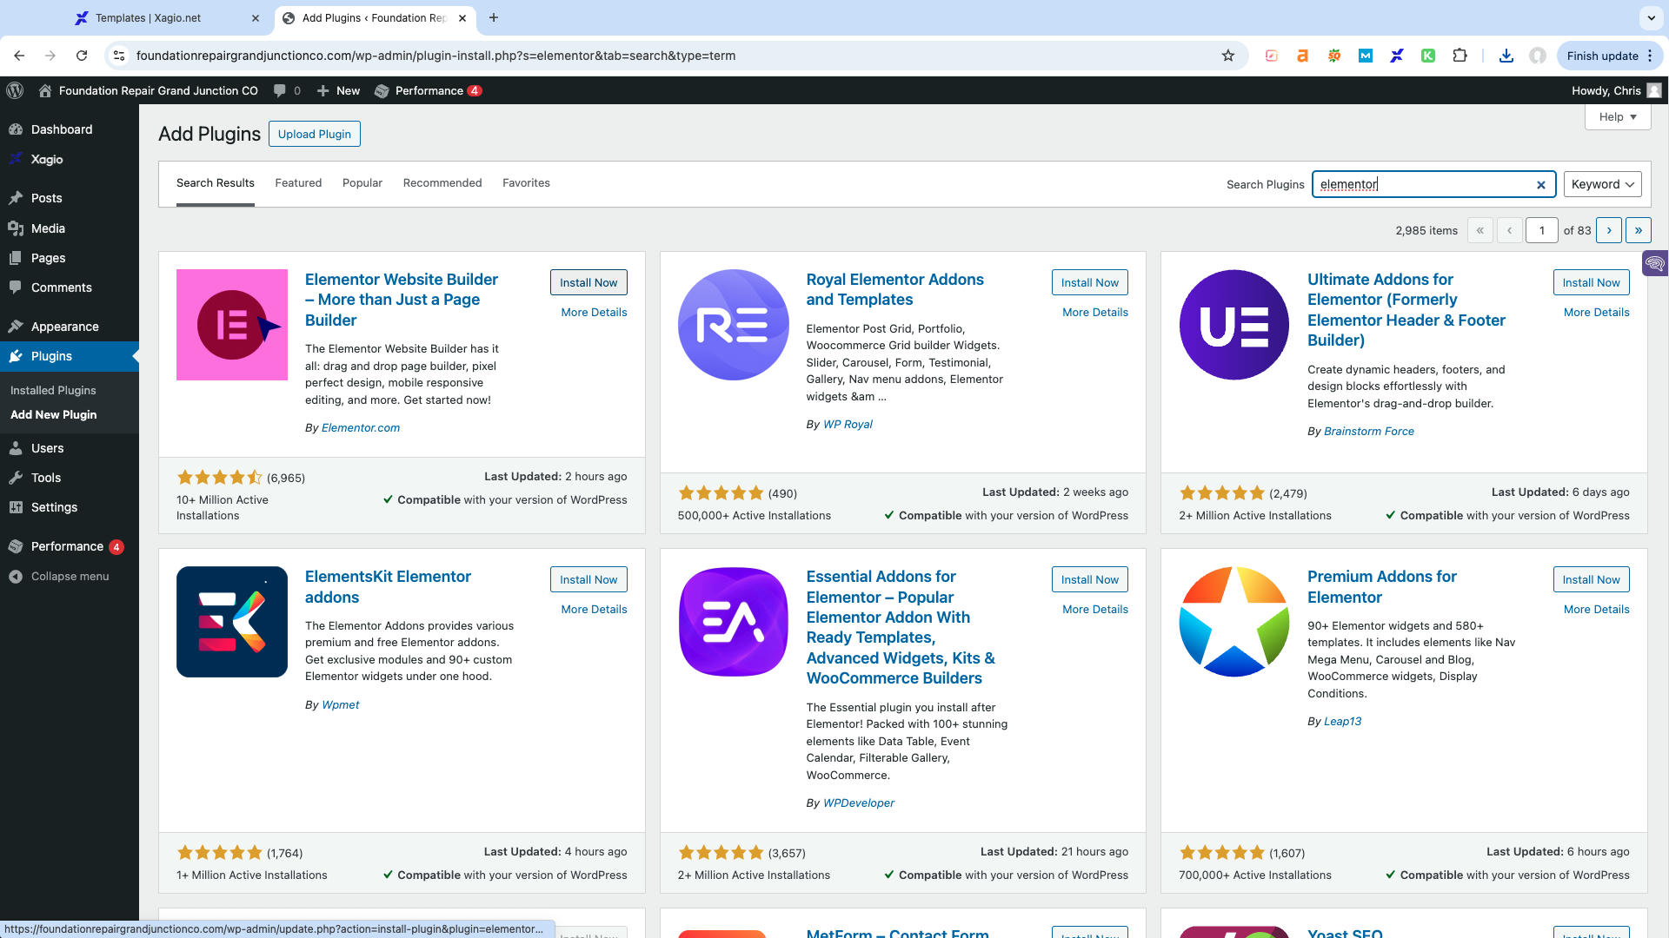The height and width of the screenshot is (938, 1669).
Task: Switch to the Favorites tab
Action: pos(526,183)
